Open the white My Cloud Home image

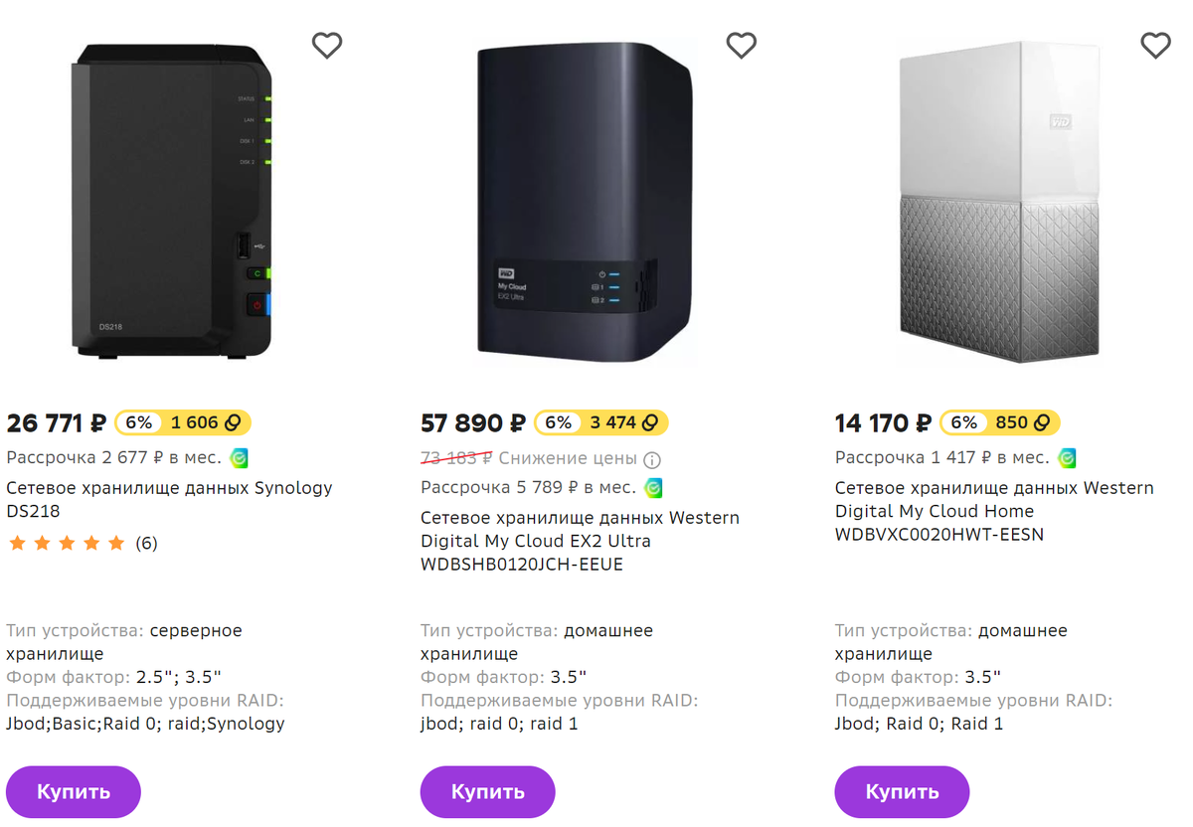(x=999, y=201)
